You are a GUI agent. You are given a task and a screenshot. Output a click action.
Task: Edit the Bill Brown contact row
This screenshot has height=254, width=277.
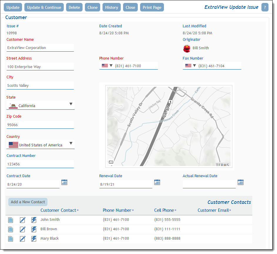click(x=22, y=229)
